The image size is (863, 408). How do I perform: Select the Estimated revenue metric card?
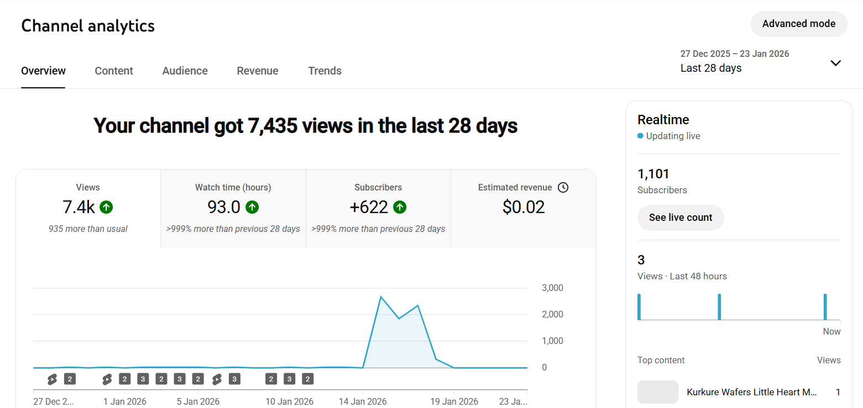pos(523,209)
